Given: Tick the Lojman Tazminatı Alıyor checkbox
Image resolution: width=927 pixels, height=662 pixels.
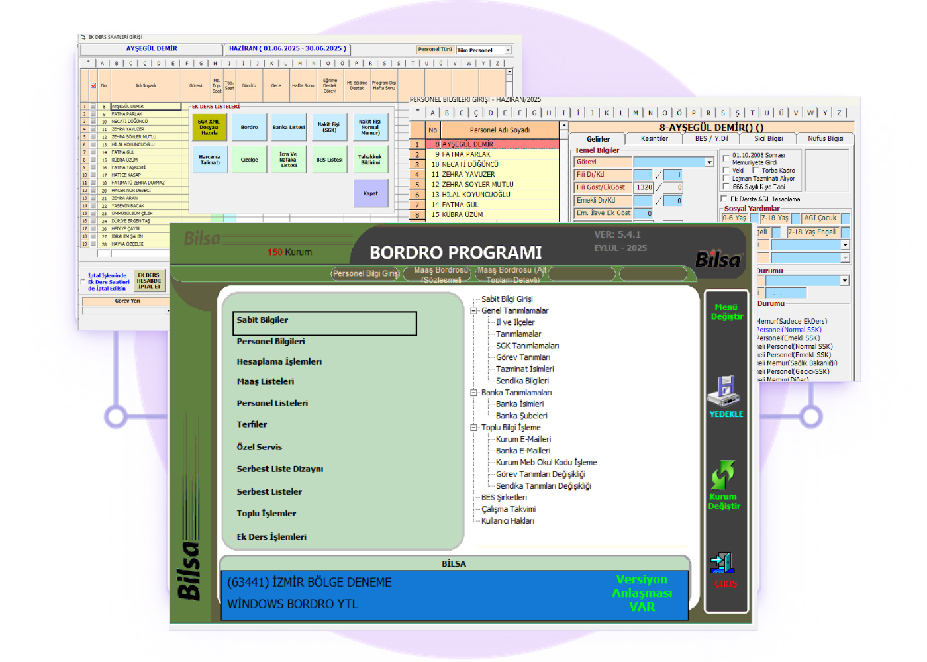Looking at the screenshot, I should pyautogui.click(x=726, y=179).
